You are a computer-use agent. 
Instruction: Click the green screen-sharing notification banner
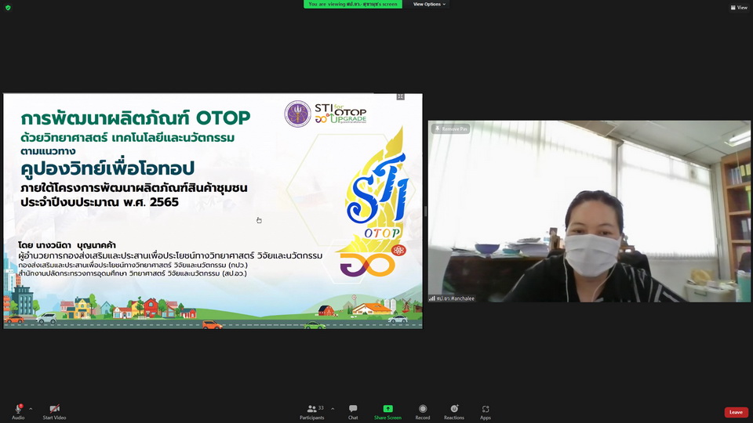(x=353, y=5)
